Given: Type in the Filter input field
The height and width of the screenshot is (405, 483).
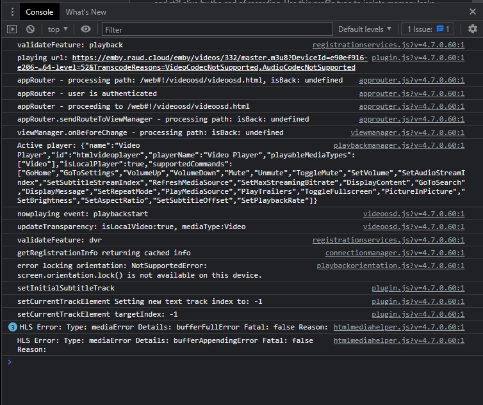Looking at the screenshot, I should point(217,29).
